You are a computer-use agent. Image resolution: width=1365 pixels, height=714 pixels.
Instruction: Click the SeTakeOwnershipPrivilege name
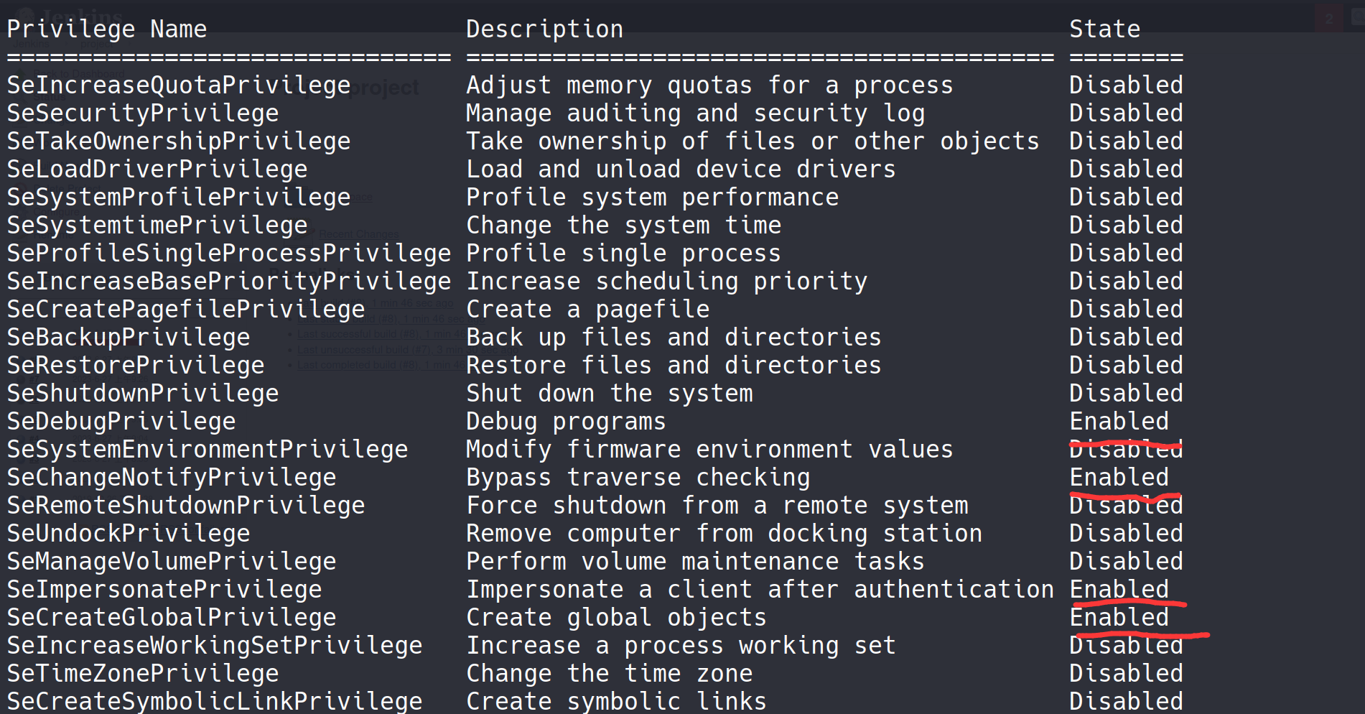pyautogui.click(x=179, y=142)
